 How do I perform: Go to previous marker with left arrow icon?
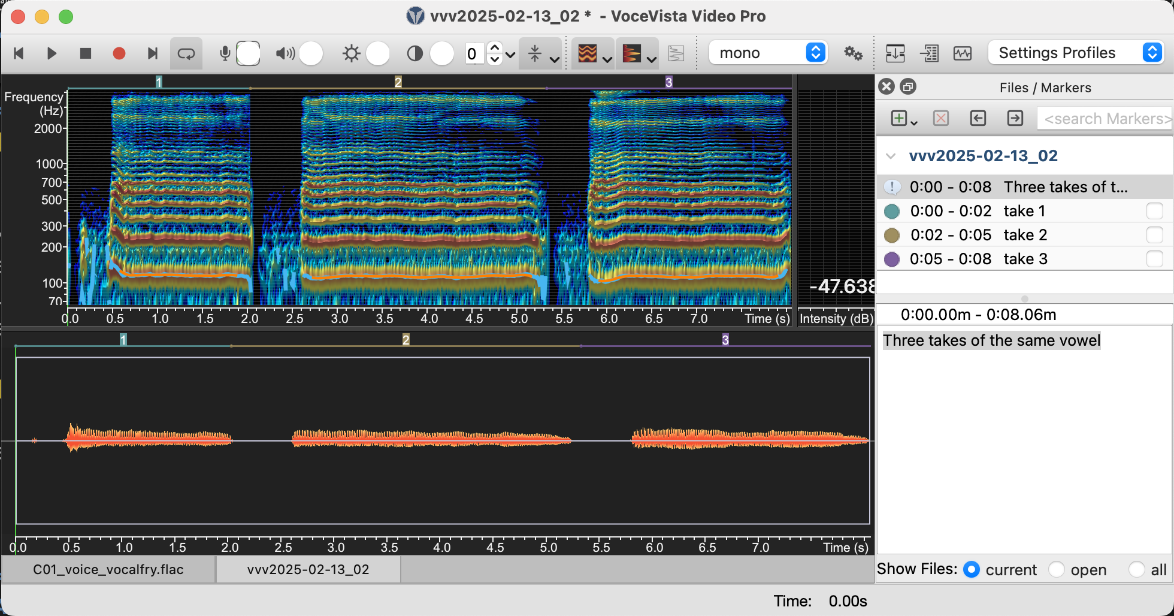[978, 118]
